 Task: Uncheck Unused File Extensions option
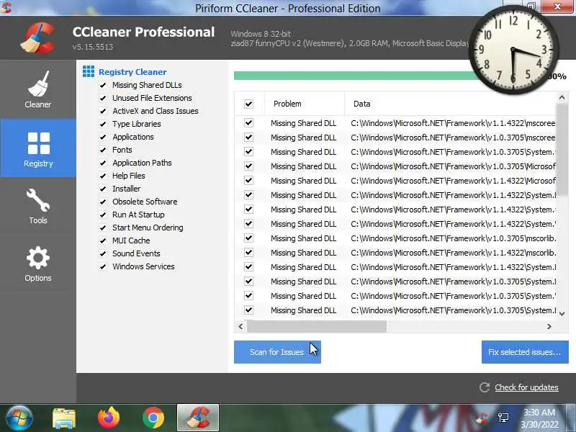coord(103,98)
